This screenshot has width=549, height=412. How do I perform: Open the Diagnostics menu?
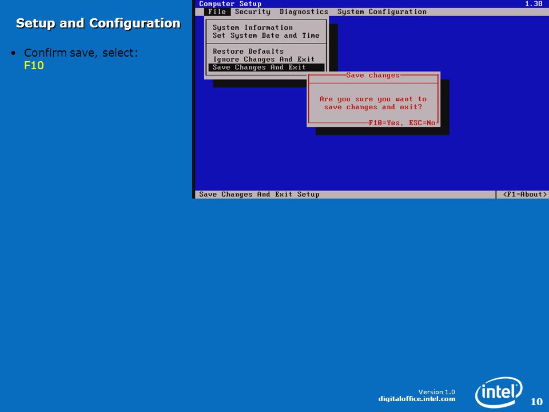(304, 11)
